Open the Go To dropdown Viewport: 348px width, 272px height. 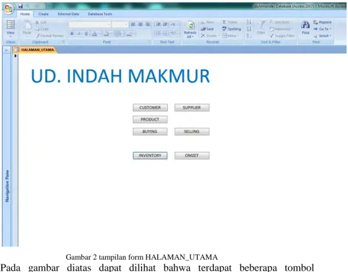(x=322, y=29)
